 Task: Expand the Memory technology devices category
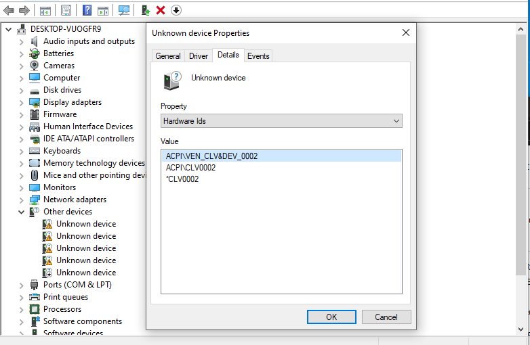(21, 164)
